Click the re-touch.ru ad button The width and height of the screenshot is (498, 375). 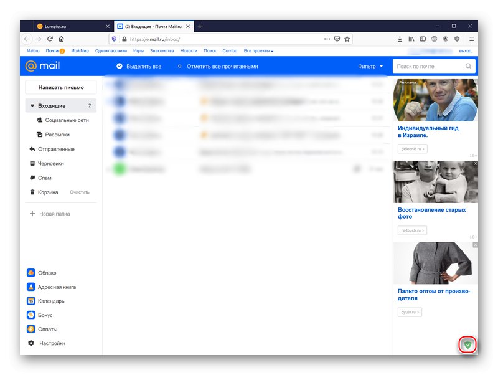pos(412,230)
